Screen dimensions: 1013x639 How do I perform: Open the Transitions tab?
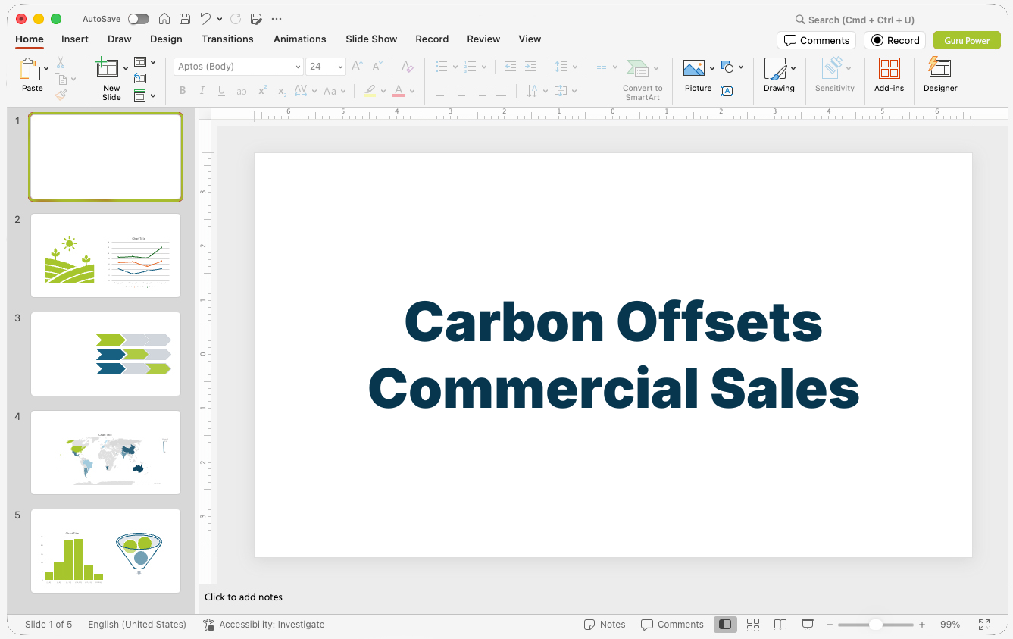point(227,39)
